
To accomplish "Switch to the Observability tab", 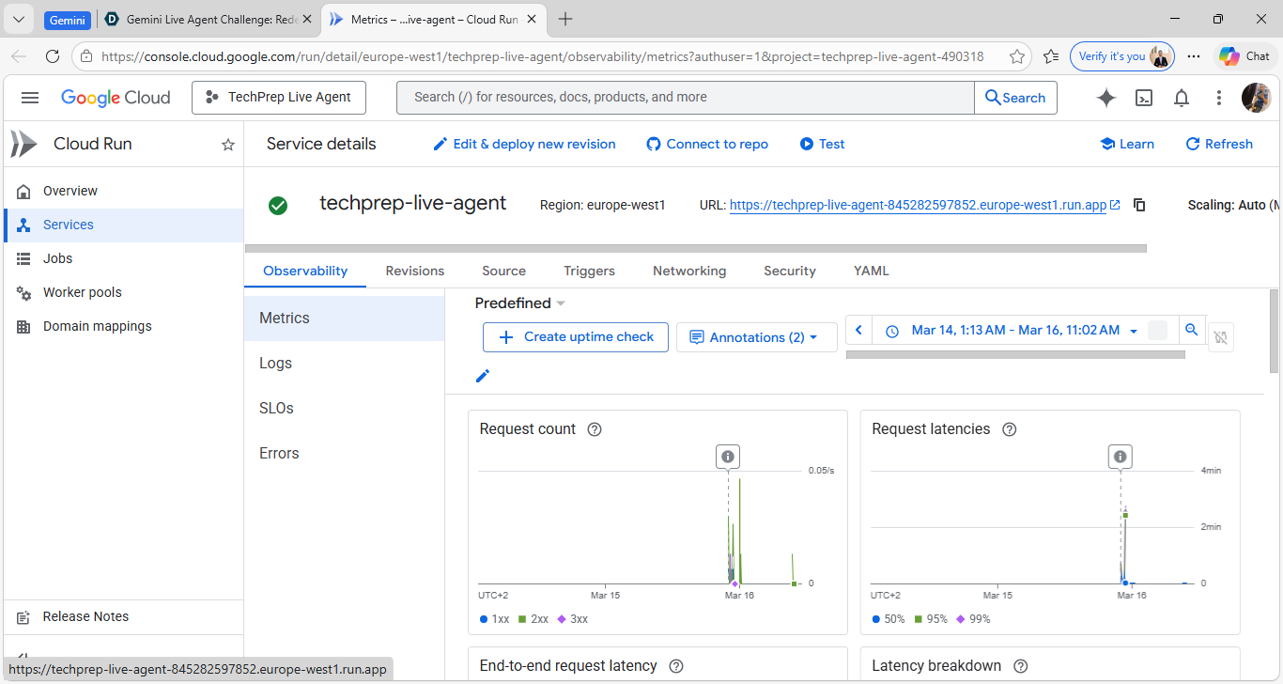I will click(x=305, y=271).
